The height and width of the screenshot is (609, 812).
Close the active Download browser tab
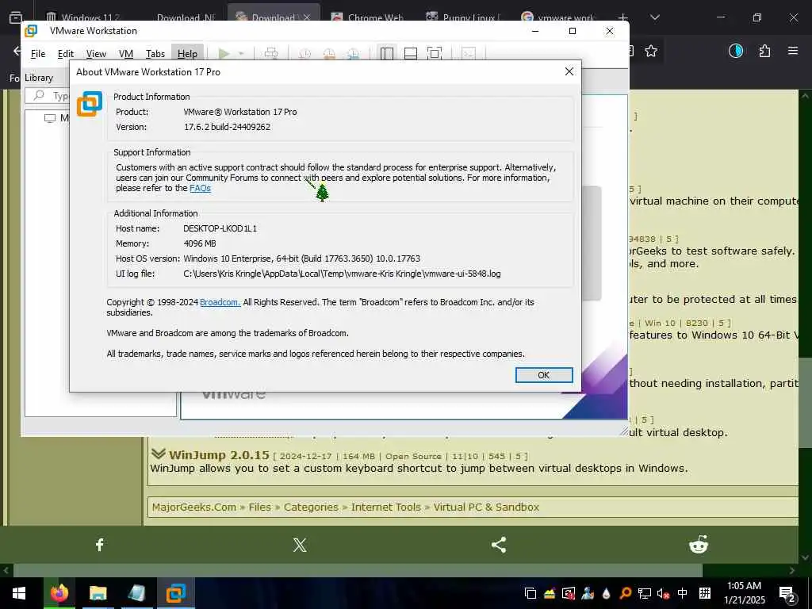point(307,17)
